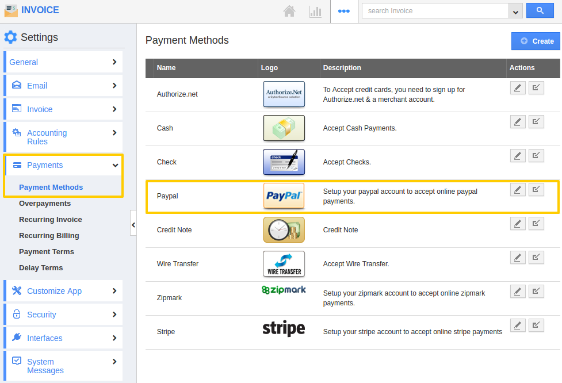Screen dimensions: 562x383
Task: Edit the Check payment method
Action: tap(518, 155)
